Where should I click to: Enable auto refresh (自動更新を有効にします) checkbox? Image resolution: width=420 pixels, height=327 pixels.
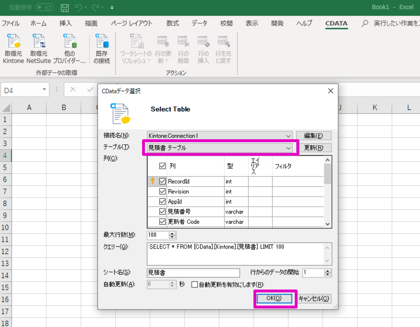[195, 285]
